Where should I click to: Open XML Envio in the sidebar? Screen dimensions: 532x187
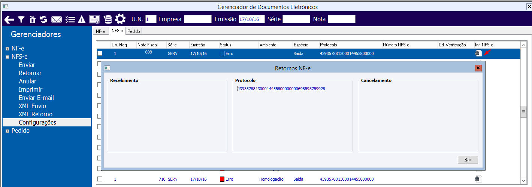click(32, 106)
